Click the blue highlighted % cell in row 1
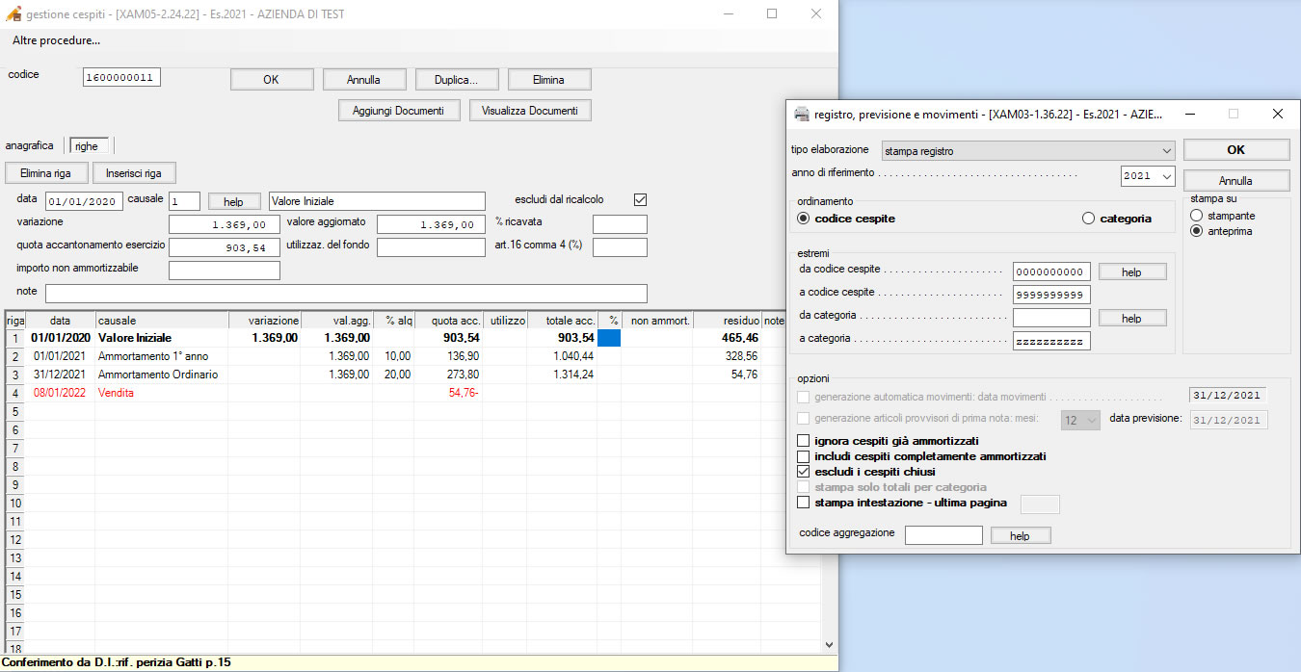The image size is (1301, 672). click(609, 338)
